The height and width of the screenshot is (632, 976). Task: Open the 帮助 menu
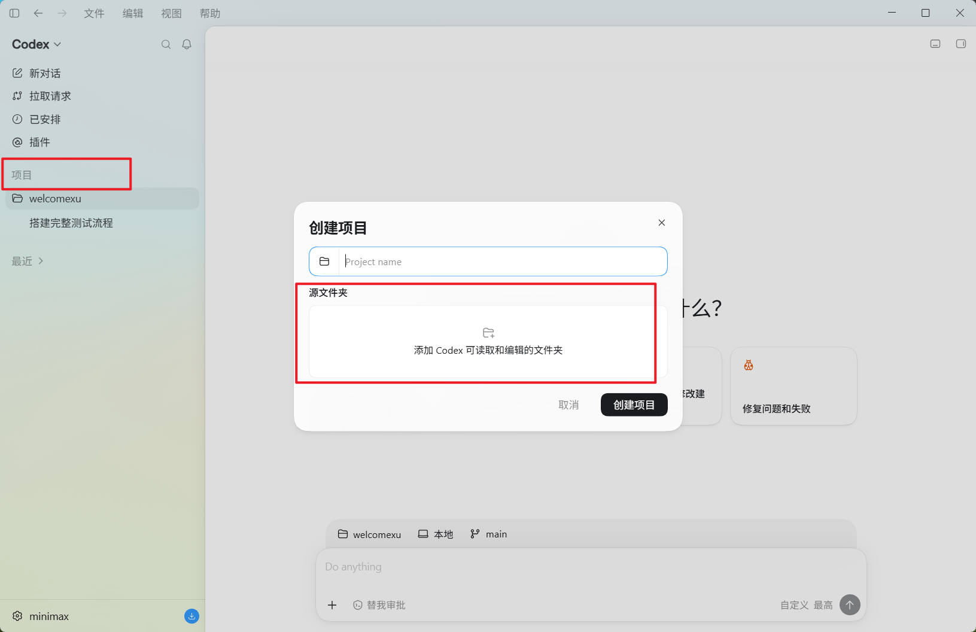[x=210, y=13]
